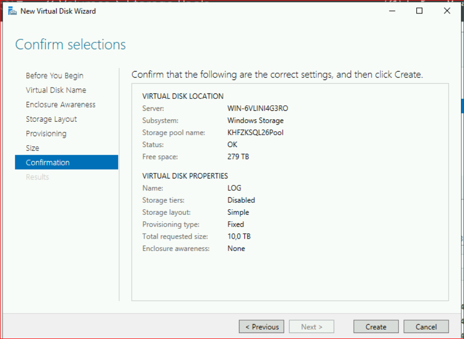Go to the Before You Begin step
The image size is (464, 339).
[55, 76]
